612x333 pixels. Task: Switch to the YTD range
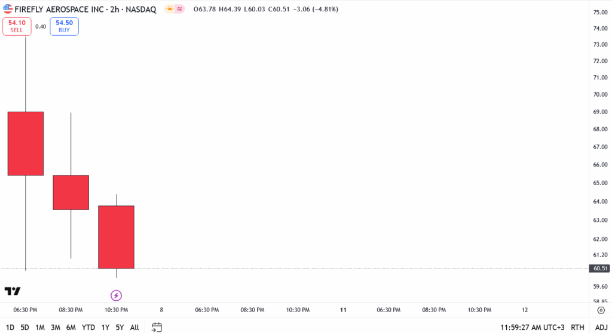point(88,327)
